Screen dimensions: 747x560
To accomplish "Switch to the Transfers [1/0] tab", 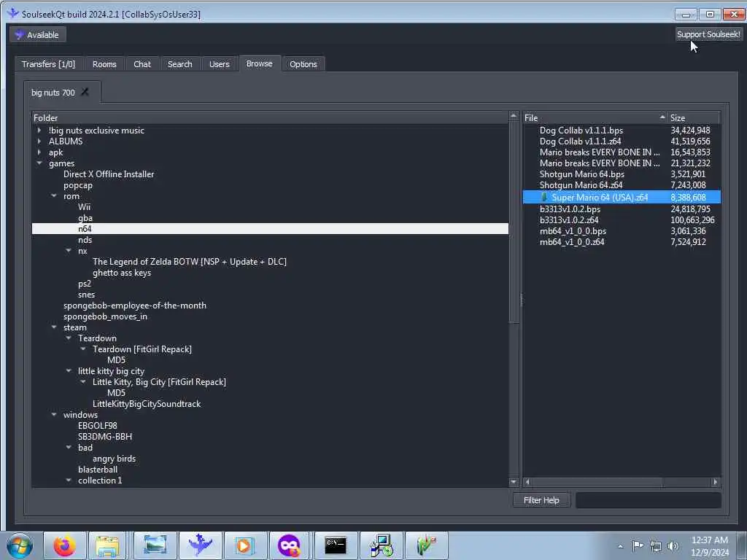I will (49, 64).
